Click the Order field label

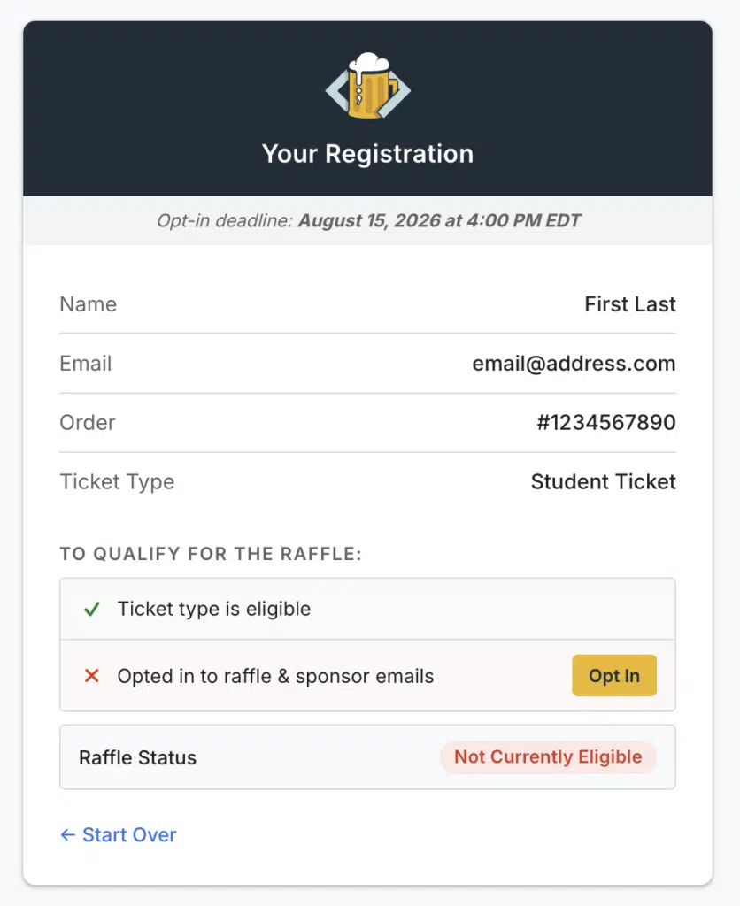(87, 423)
